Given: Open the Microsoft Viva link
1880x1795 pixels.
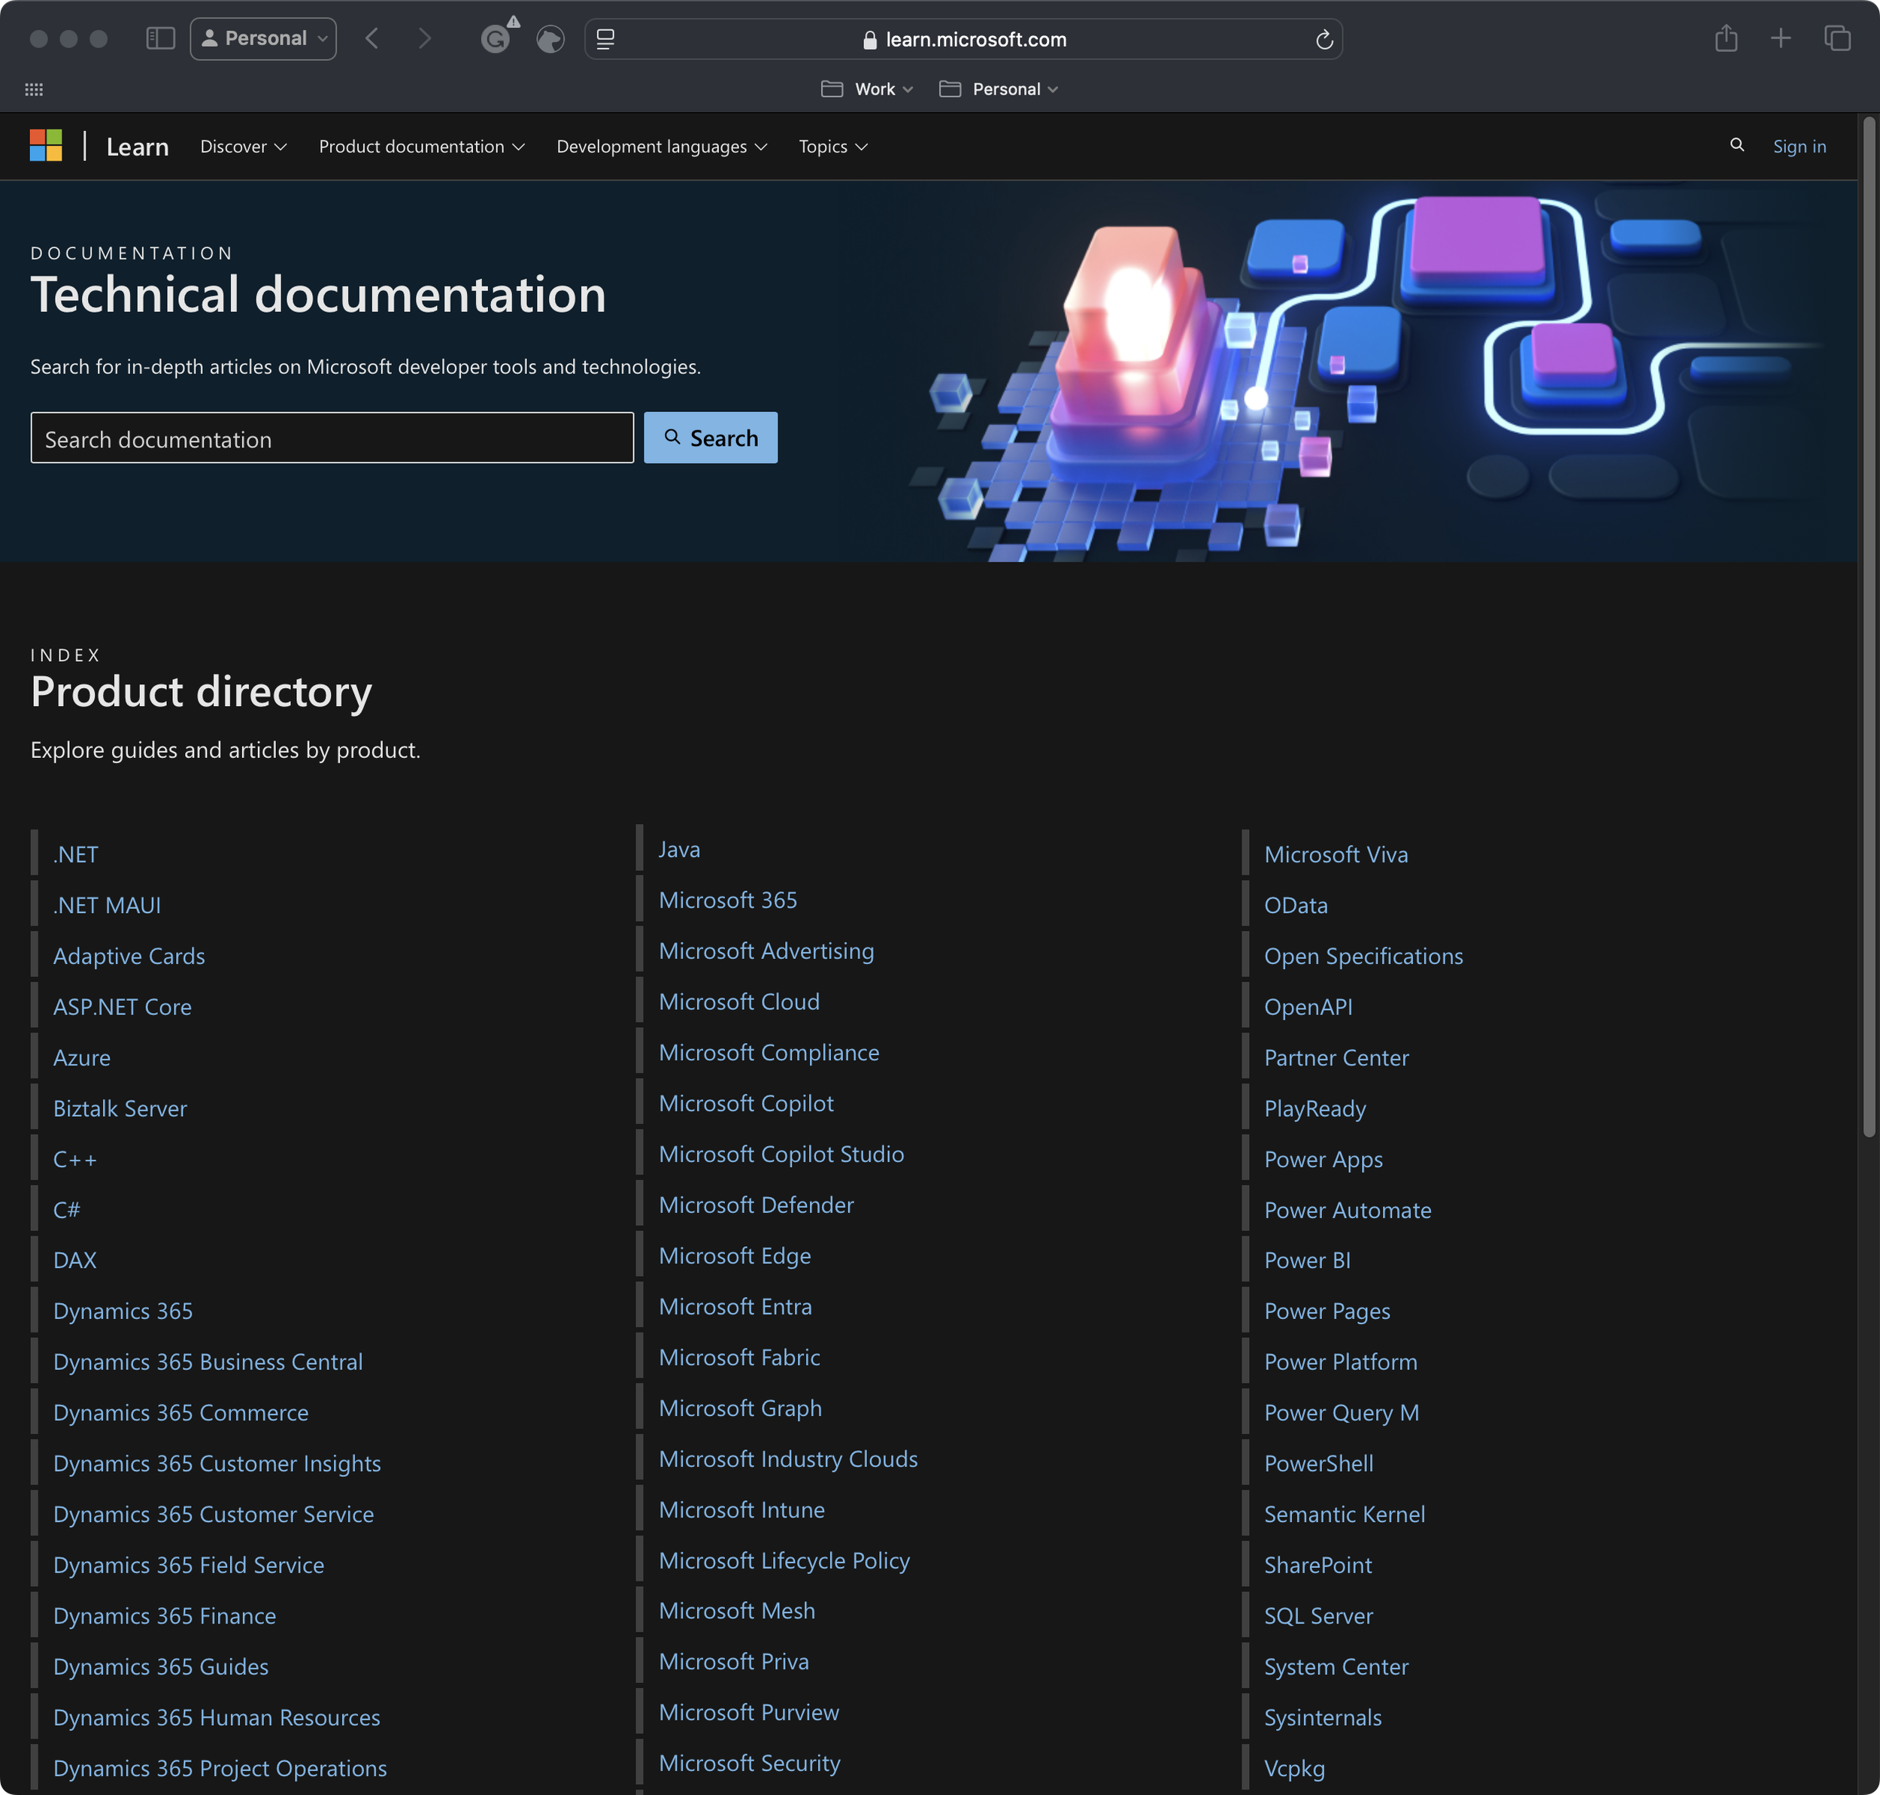Looking at the screenshot, I should pos(1336,854).
